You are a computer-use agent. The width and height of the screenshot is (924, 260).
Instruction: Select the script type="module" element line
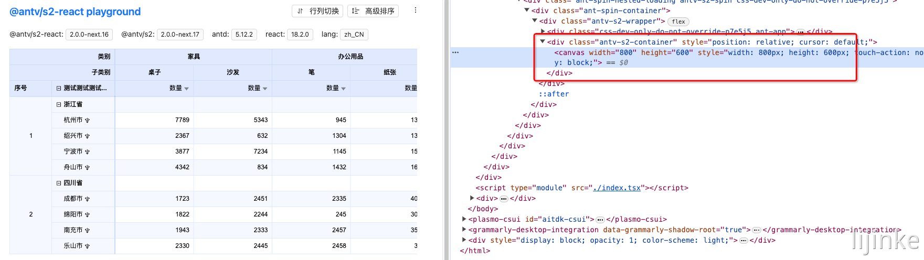(x=582, y=188)
